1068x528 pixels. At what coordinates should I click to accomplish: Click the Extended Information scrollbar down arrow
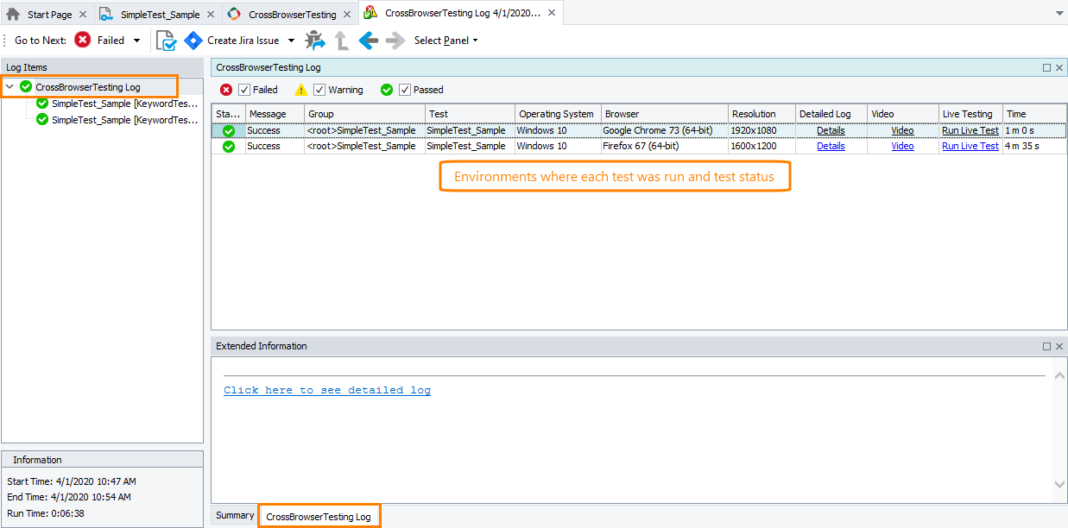1060,486
